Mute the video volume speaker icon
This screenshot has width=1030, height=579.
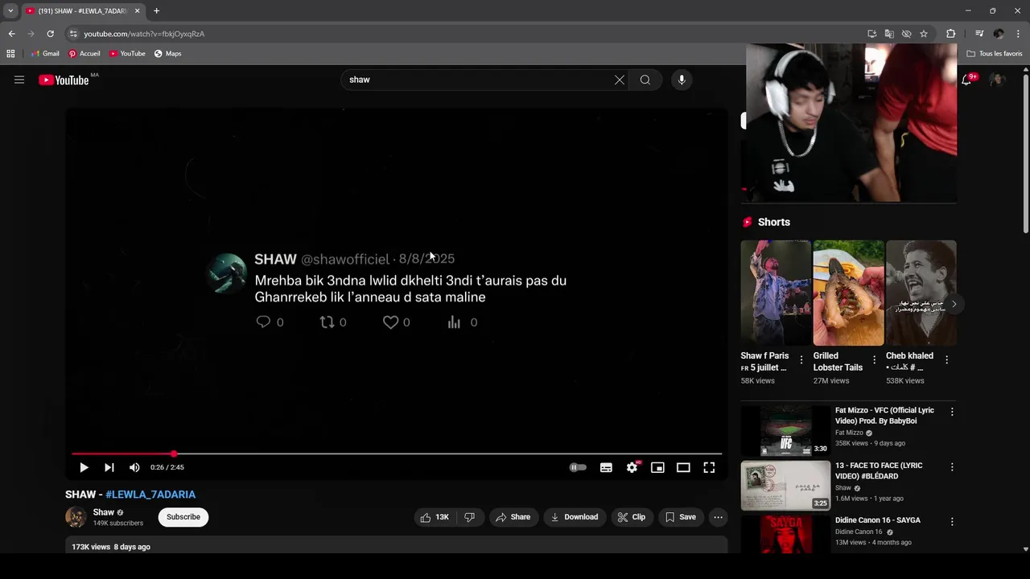pos(134,467)
